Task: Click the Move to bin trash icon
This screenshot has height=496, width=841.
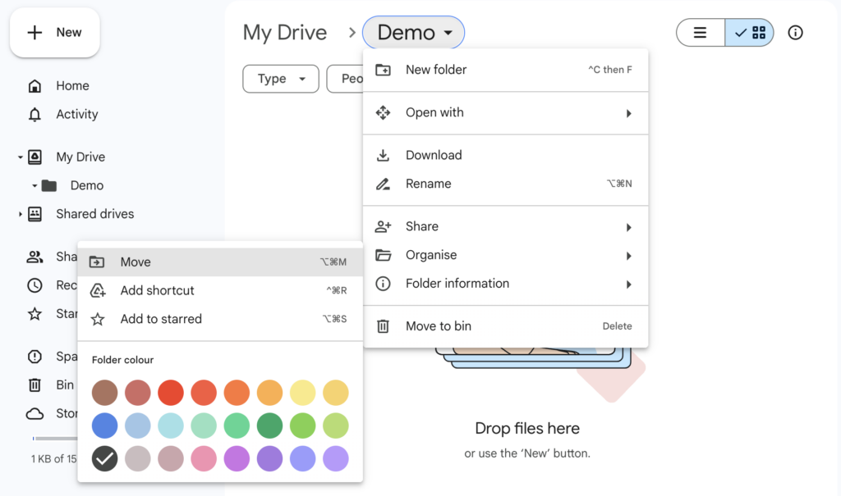Action: (x=383, y=326)
